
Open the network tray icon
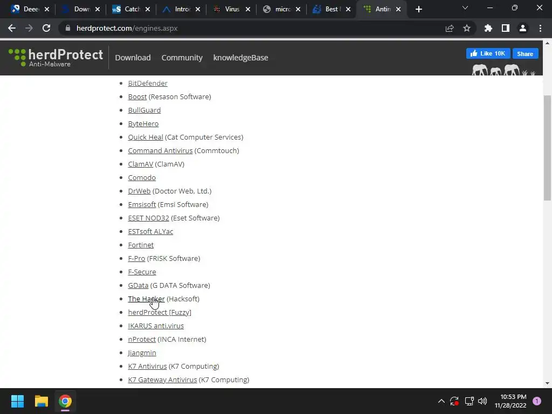(469, 401)
